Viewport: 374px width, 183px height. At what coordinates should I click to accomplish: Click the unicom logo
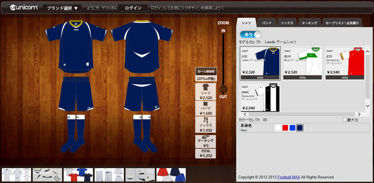click(x=24, y=7)
